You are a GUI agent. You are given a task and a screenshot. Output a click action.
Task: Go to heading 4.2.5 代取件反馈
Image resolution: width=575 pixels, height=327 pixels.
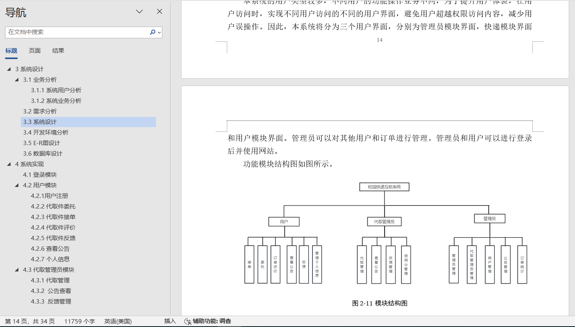click(x=53, y=238)
